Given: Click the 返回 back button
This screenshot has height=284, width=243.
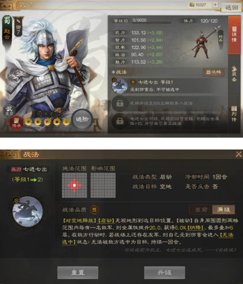Looking at the screenshot, I should 232,7.
